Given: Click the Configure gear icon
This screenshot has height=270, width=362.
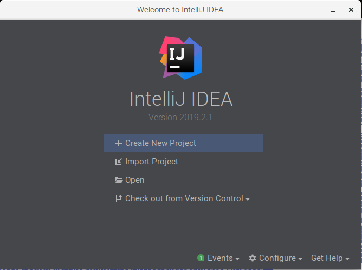Looking at the screenshot, I should 253,258.
